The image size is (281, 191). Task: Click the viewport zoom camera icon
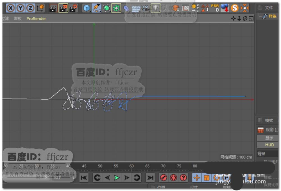239,18
